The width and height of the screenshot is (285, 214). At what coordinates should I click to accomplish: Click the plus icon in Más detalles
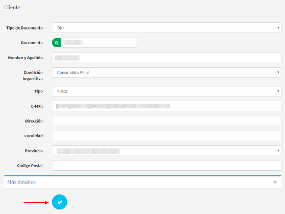pyautogui.click(x=275, y=182)
